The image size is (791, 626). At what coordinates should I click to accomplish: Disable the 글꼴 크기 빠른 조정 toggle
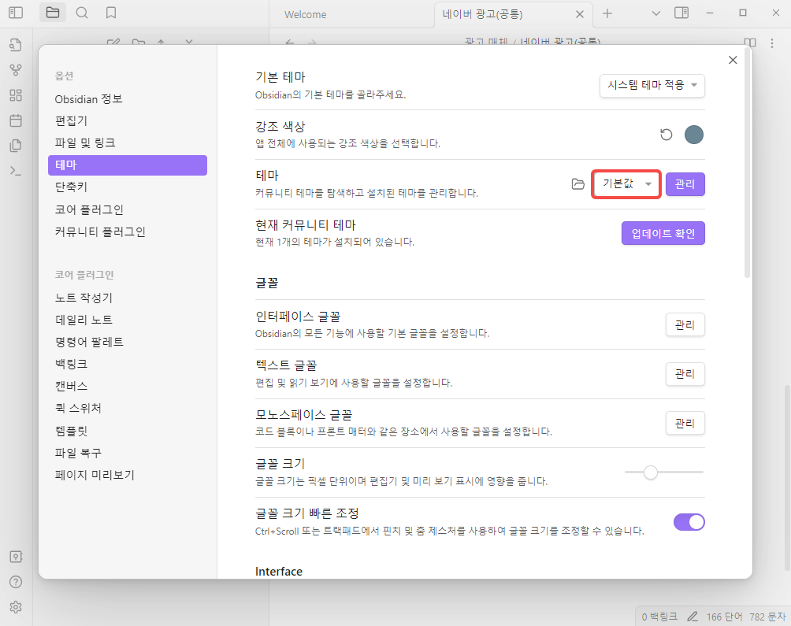click(689, 522)
